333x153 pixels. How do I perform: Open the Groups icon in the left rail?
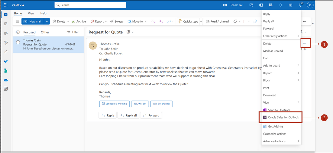point(6,42)
